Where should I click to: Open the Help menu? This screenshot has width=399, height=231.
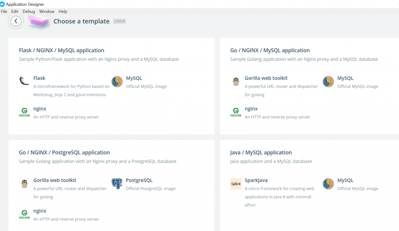[x=63, y=11]
